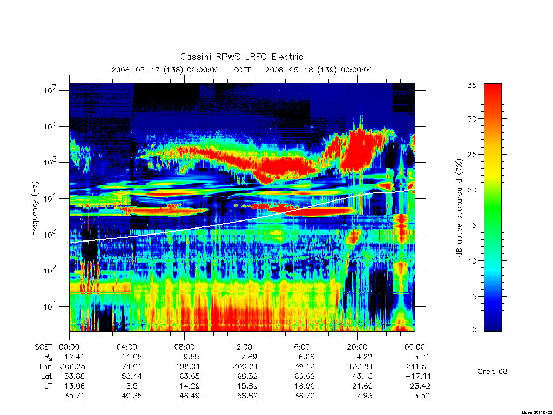This screenshot has height=415, width=553.
Task: Click the colorbar tick label '5'
Action: tap(474, 297)
